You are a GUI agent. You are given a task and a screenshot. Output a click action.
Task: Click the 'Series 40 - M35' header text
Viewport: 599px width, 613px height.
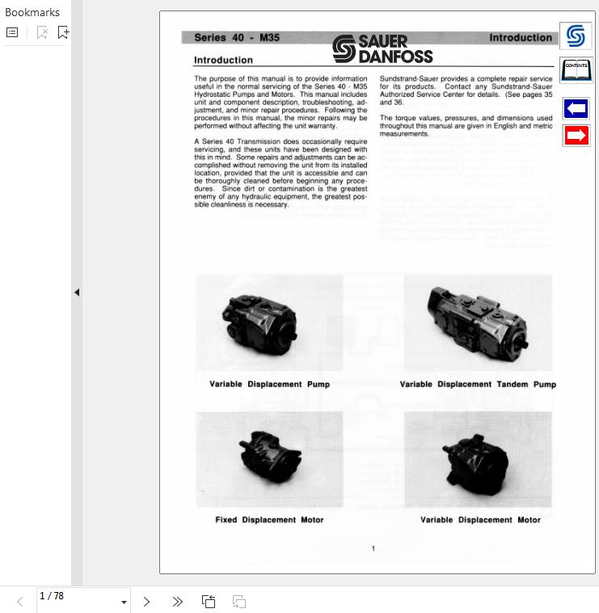[x=237, y=37]
